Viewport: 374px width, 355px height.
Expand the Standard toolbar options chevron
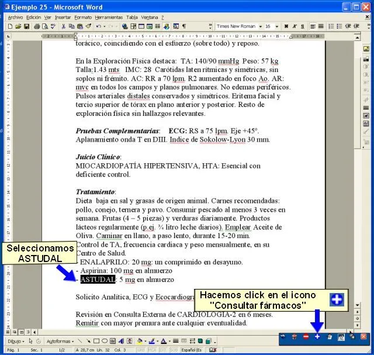(210, 26)
